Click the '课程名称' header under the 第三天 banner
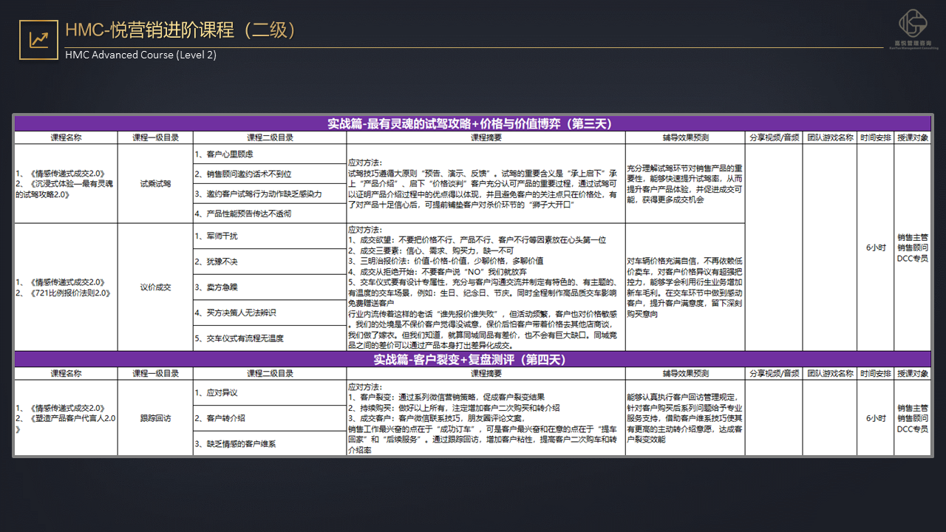Image resolution: width=946 pixels, height=532 pixels. coord(66,137)
